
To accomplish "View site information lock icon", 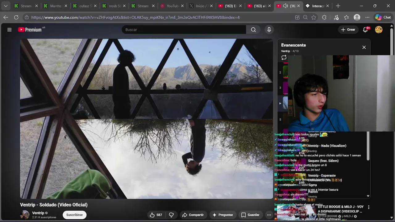I will (x=27, y=17).
